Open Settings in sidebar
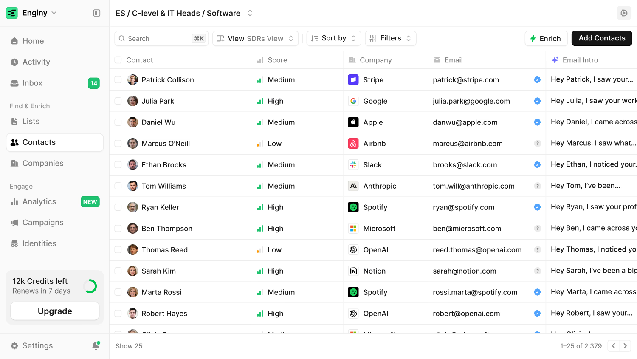This screenshot has height=359, width=637. click(x=32, y=346)
